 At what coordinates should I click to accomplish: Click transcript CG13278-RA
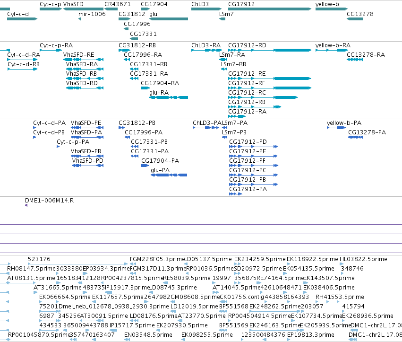coord(366,55)
